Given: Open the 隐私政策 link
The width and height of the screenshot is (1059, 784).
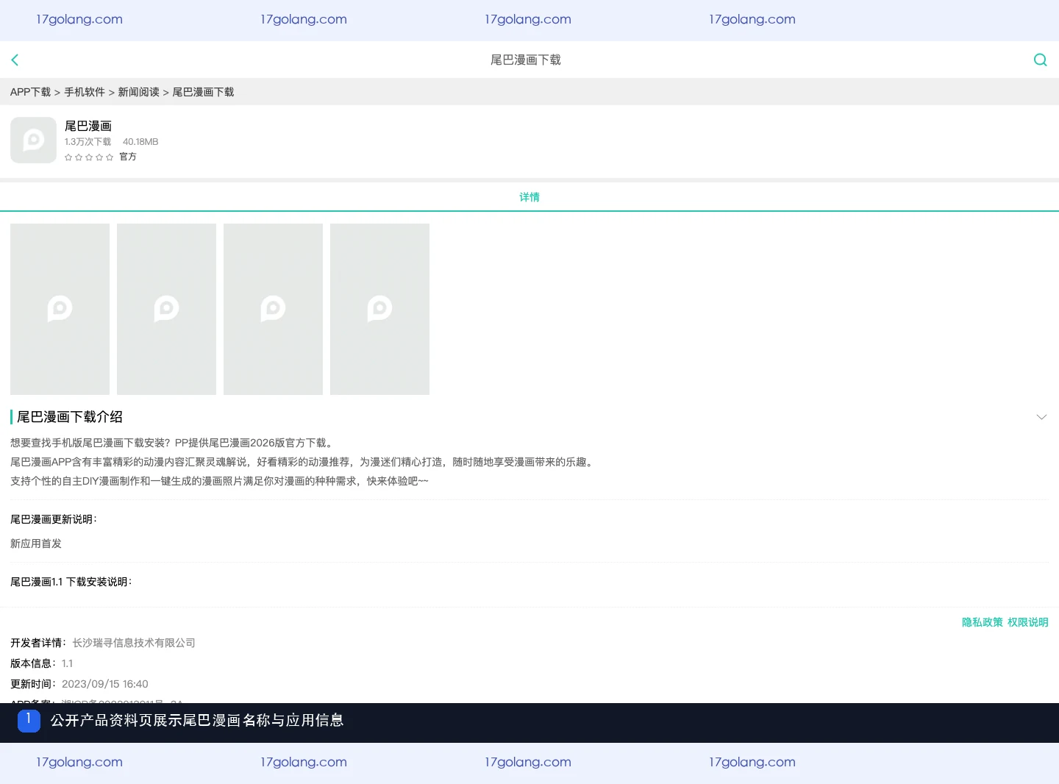Looking at the screenshot, I should tap(983, 622).
